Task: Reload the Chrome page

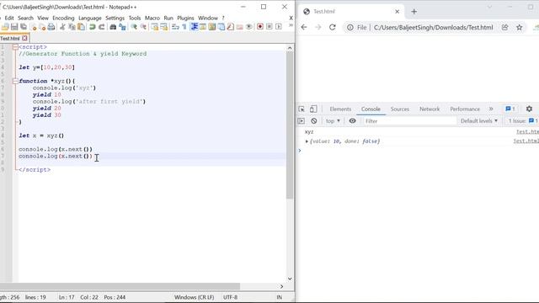Action: click(332, 27)
